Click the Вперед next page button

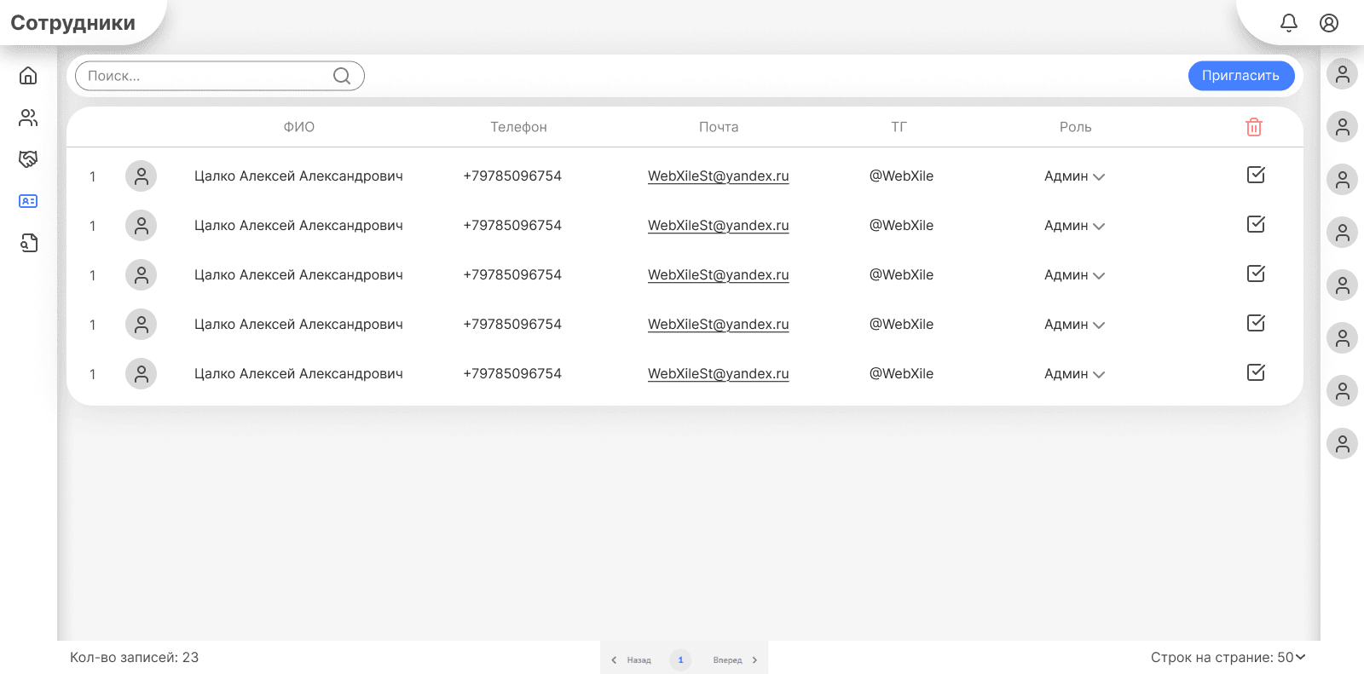[x=735, y=660]
